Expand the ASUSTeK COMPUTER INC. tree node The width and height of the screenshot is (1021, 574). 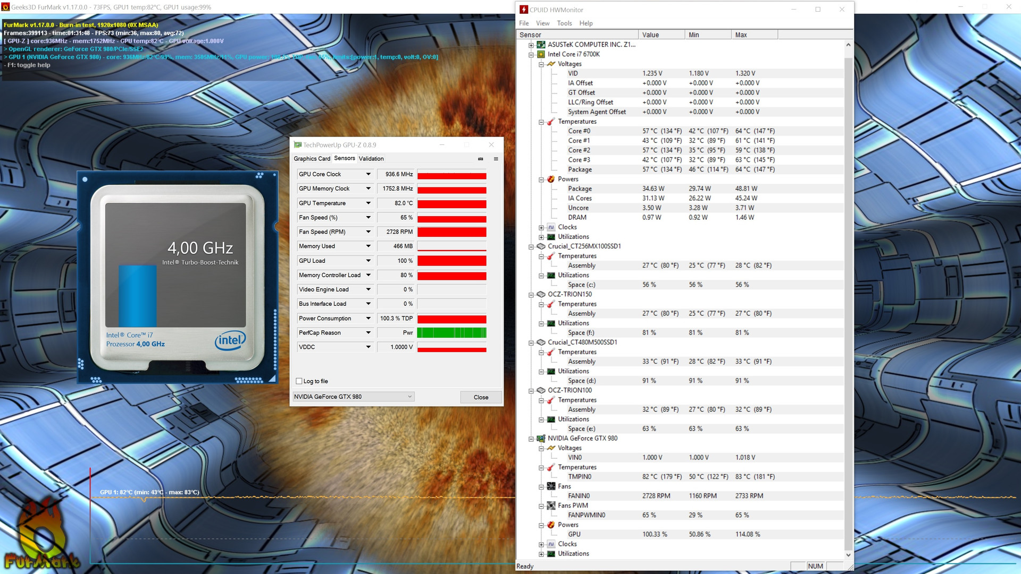pyautogui.click(x=531, y=45)
